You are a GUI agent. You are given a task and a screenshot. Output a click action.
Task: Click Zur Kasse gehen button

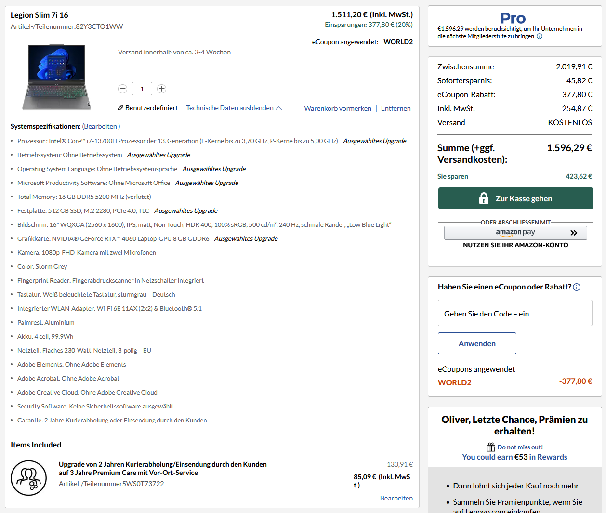click(515, 198)
